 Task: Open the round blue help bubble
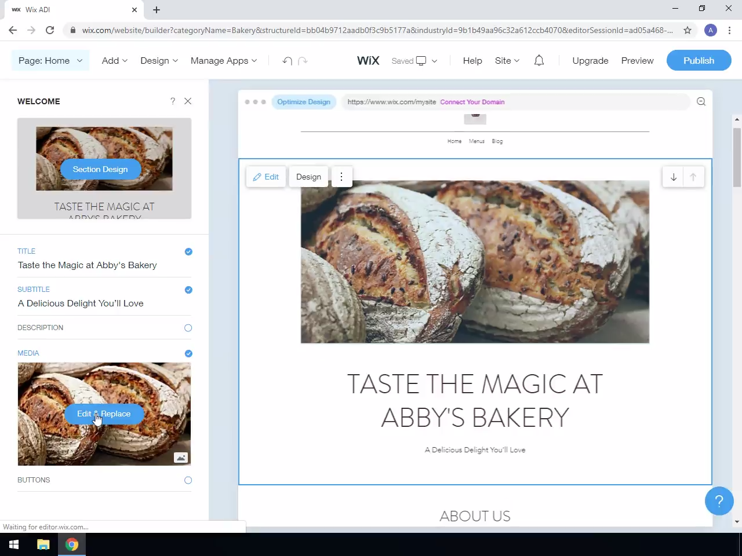719,501
